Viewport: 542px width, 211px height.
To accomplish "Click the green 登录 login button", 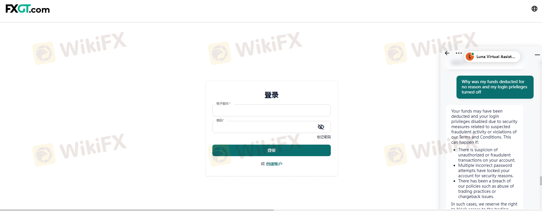I will (x=271, y=150).
